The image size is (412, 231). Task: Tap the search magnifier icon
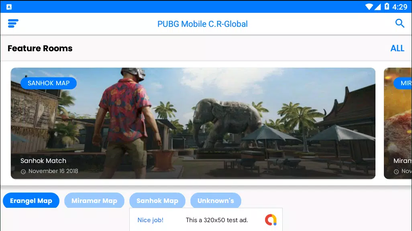click(400, 23)
